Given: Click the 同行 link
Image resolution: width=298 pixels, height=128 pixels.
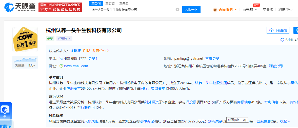Looking at the screenshot, I should tap(144, 88).
